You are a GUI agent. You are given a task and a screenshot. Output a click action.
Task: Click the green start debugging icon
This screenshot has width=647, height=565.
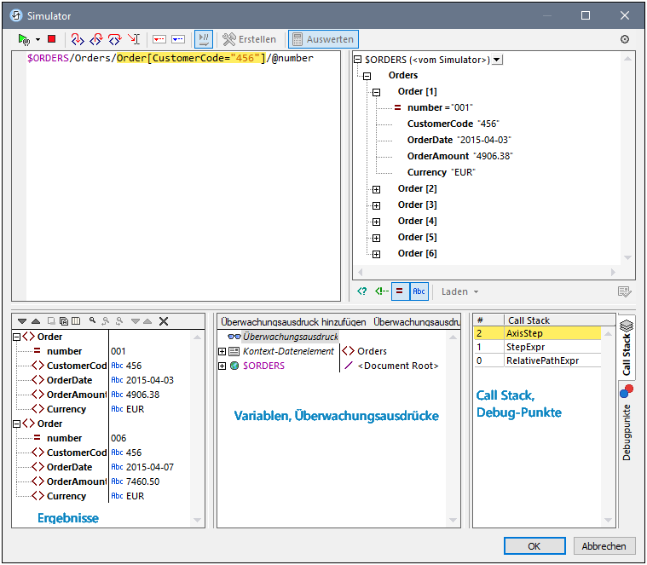pos(24,39)
